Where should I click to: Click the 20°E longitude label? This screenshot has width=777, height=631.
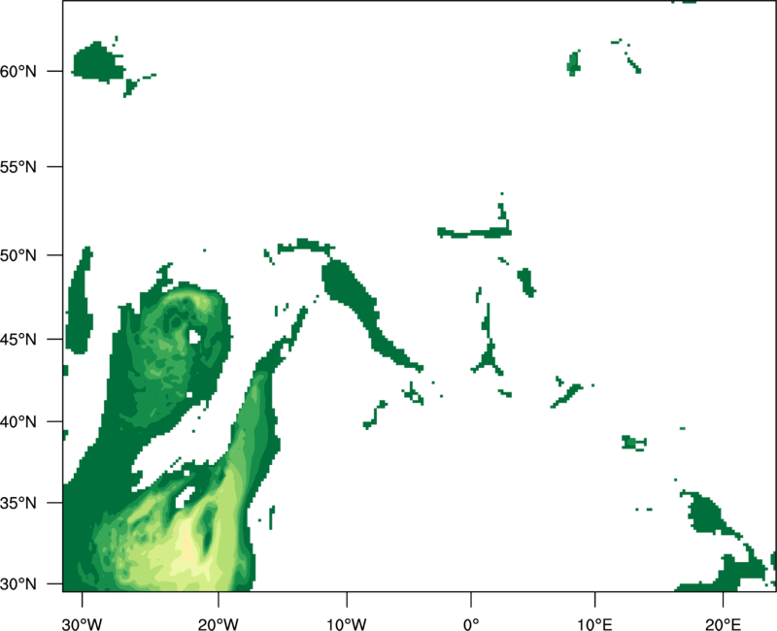pos(723,624)
